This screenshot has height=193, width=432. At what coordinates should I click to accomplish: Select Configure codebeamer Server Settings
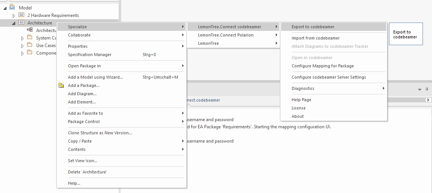(x=334, y=77)
